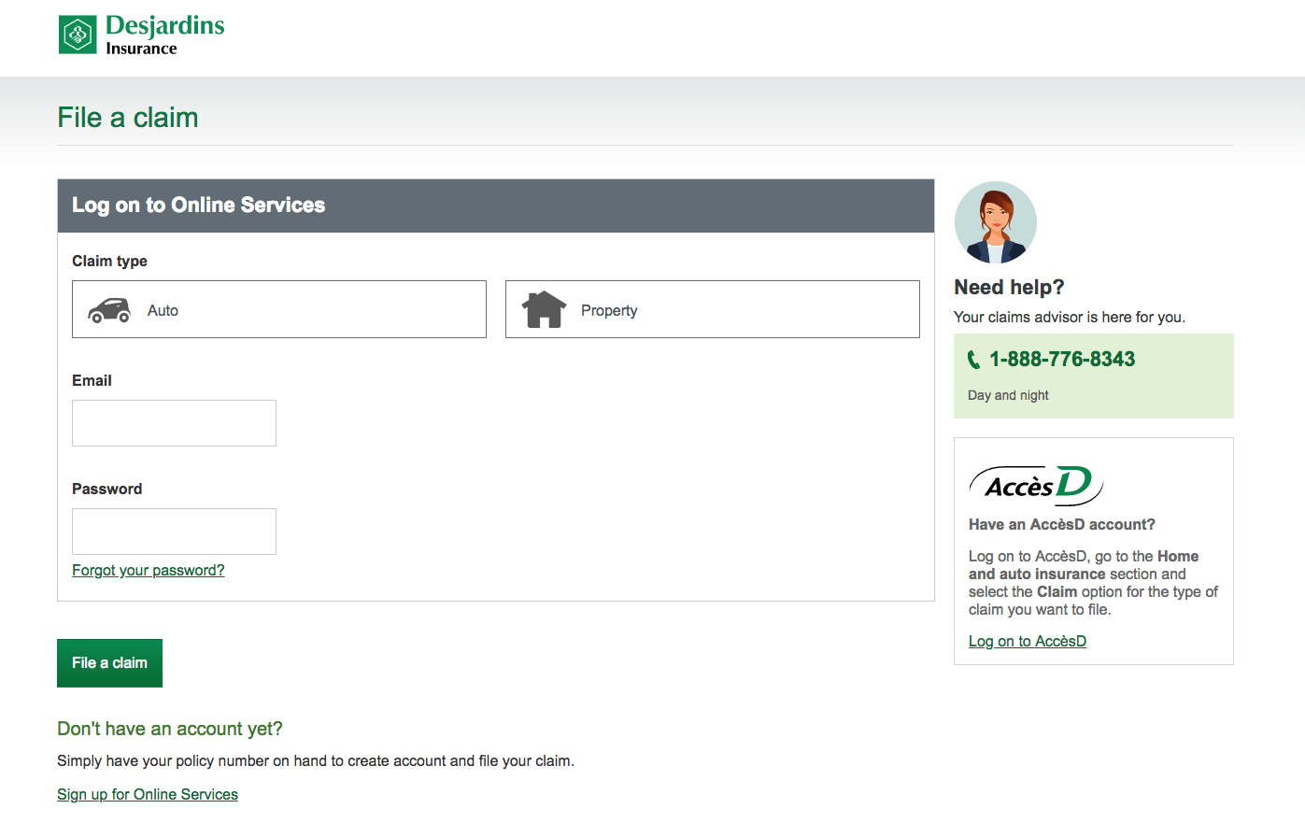Click the green phone icon

(973, 360)
